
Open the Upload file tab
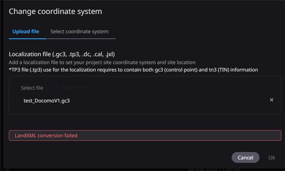[x=26, y=31]
